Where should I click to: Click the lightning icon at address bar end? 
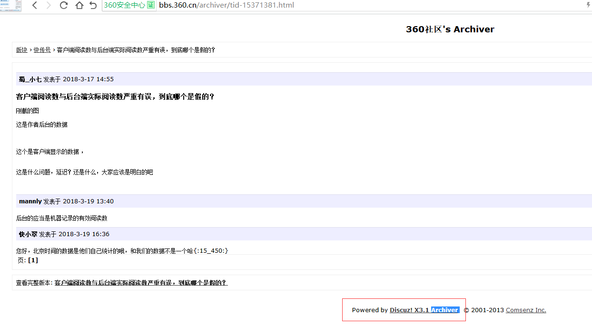(588, 5)
